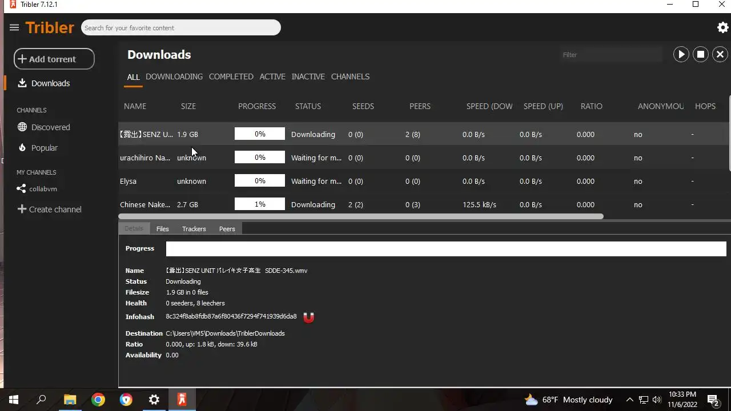Screen dimensions: 731x411
Task: Open the Files details tab
Action: [x=163, y=228]
